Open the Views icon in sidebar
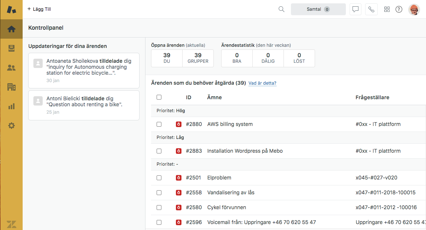The width and height of the screenshot is (426, 230). point(11,48)
